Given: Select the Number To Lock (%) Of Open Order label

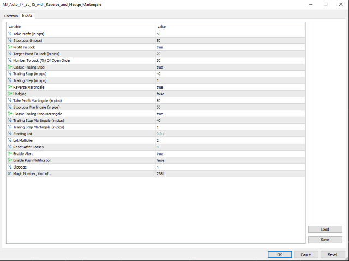Looking at the screenshot, I should point(42,60).
